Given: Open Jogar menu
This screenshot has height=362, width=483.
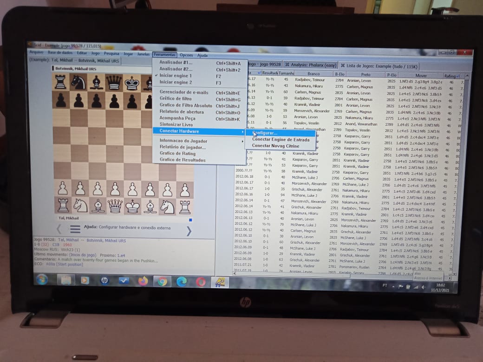Looking at the screenshot, I should click(x=128, y=54).
